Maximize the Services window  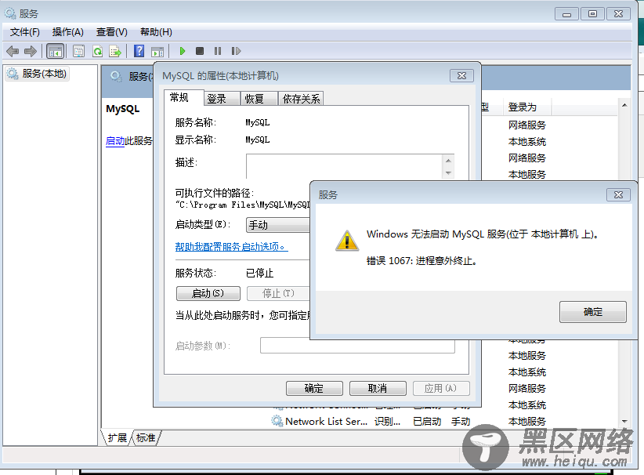[592, 14]
